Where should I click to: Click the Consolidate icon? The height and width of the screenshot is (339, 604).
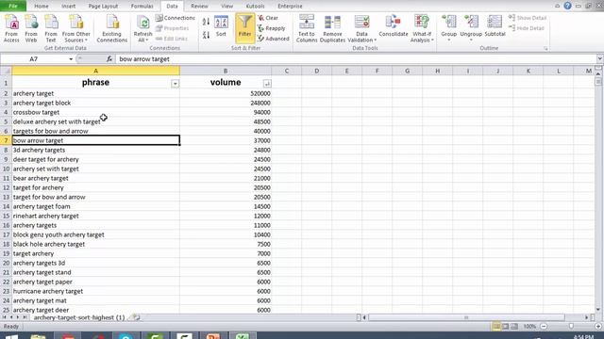tap(394, 26)
